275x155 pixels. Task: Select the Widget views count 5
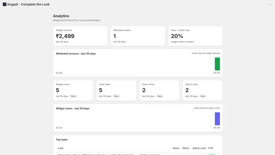[57, 90]
